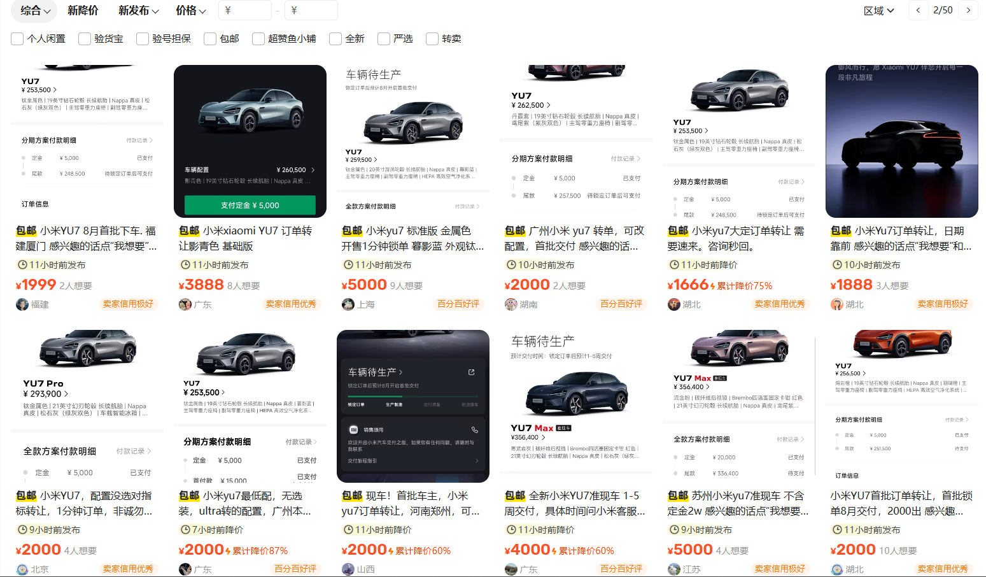
Task: Click the 湖南 seller avatar
Action: click(511, 304)
